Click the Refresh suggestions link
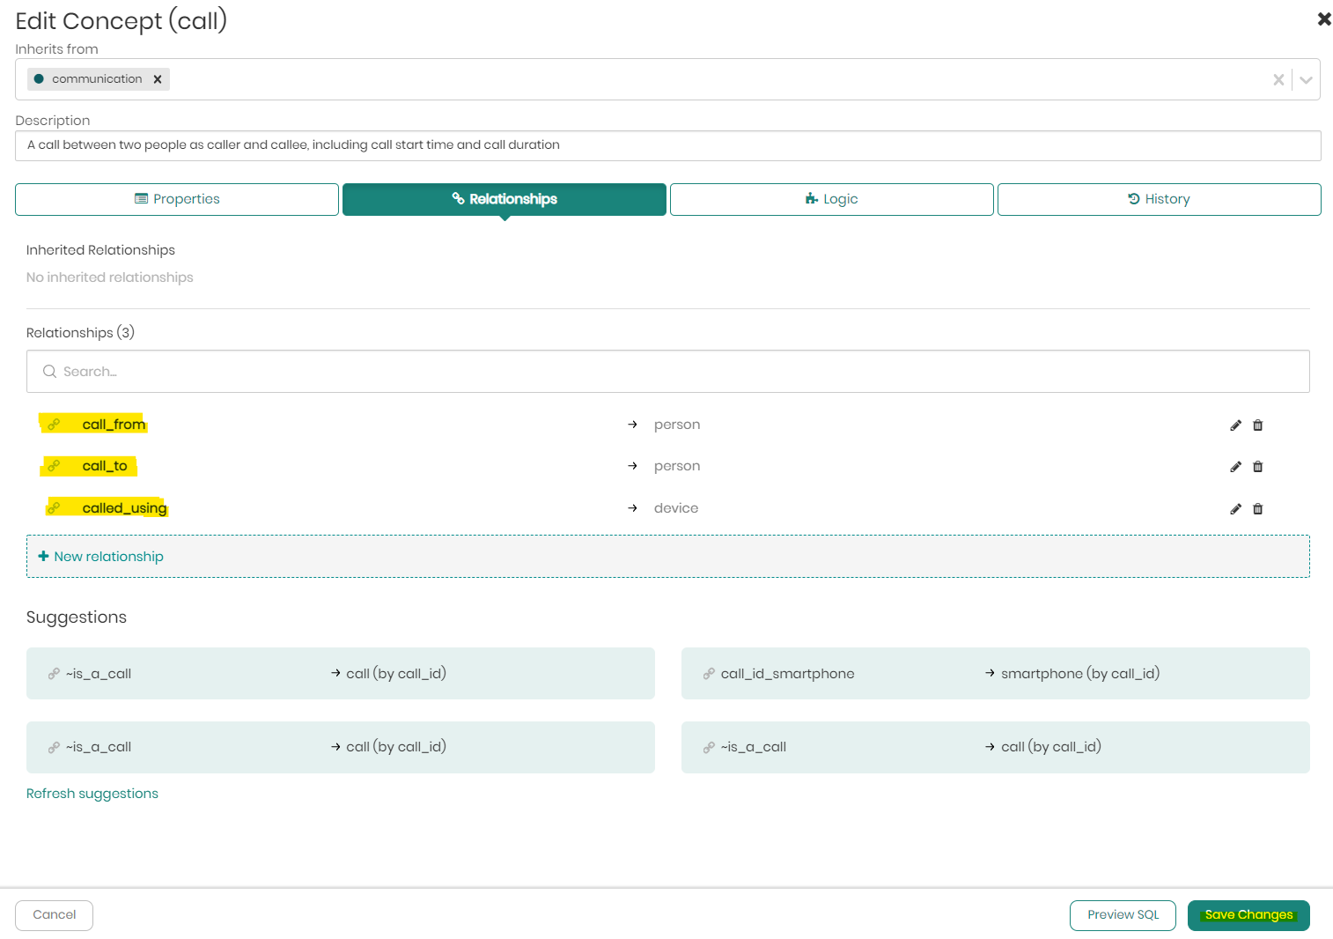 (x=92, y=794)
